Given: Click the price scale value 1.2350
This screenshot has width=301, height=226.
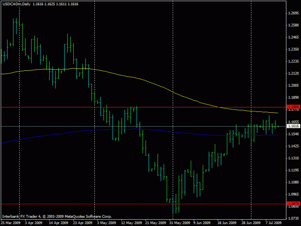Looking at the screenshot, I should 294,49.
